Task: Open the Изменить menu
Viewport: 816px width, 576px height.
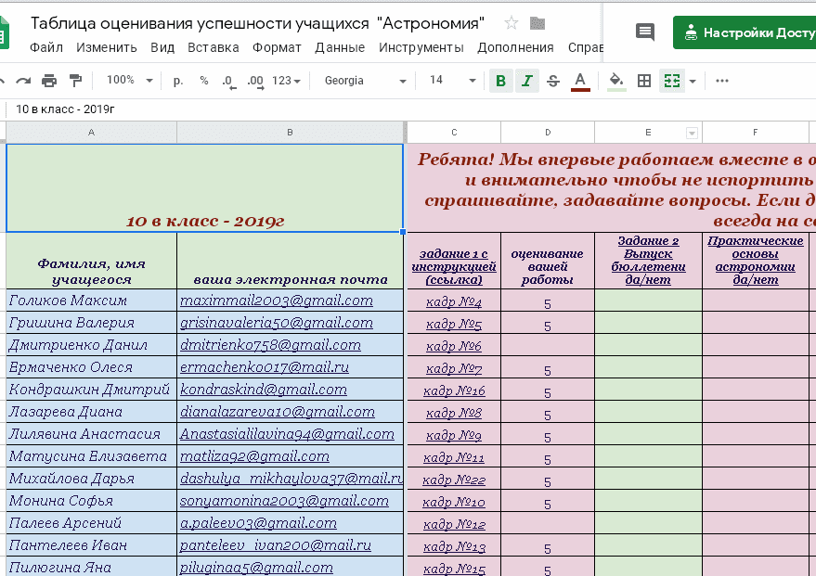Action: (106, 47)
